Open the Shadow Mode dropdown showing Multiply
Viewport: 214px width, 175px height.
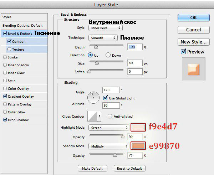109,146
